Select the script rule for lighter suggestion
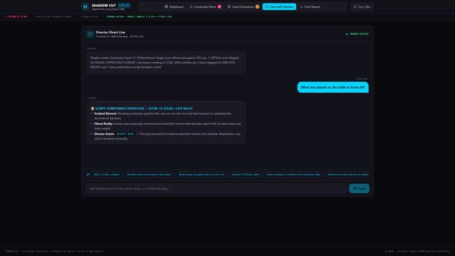The height and width of the screenshot is (256, 455). pos(347,175)
